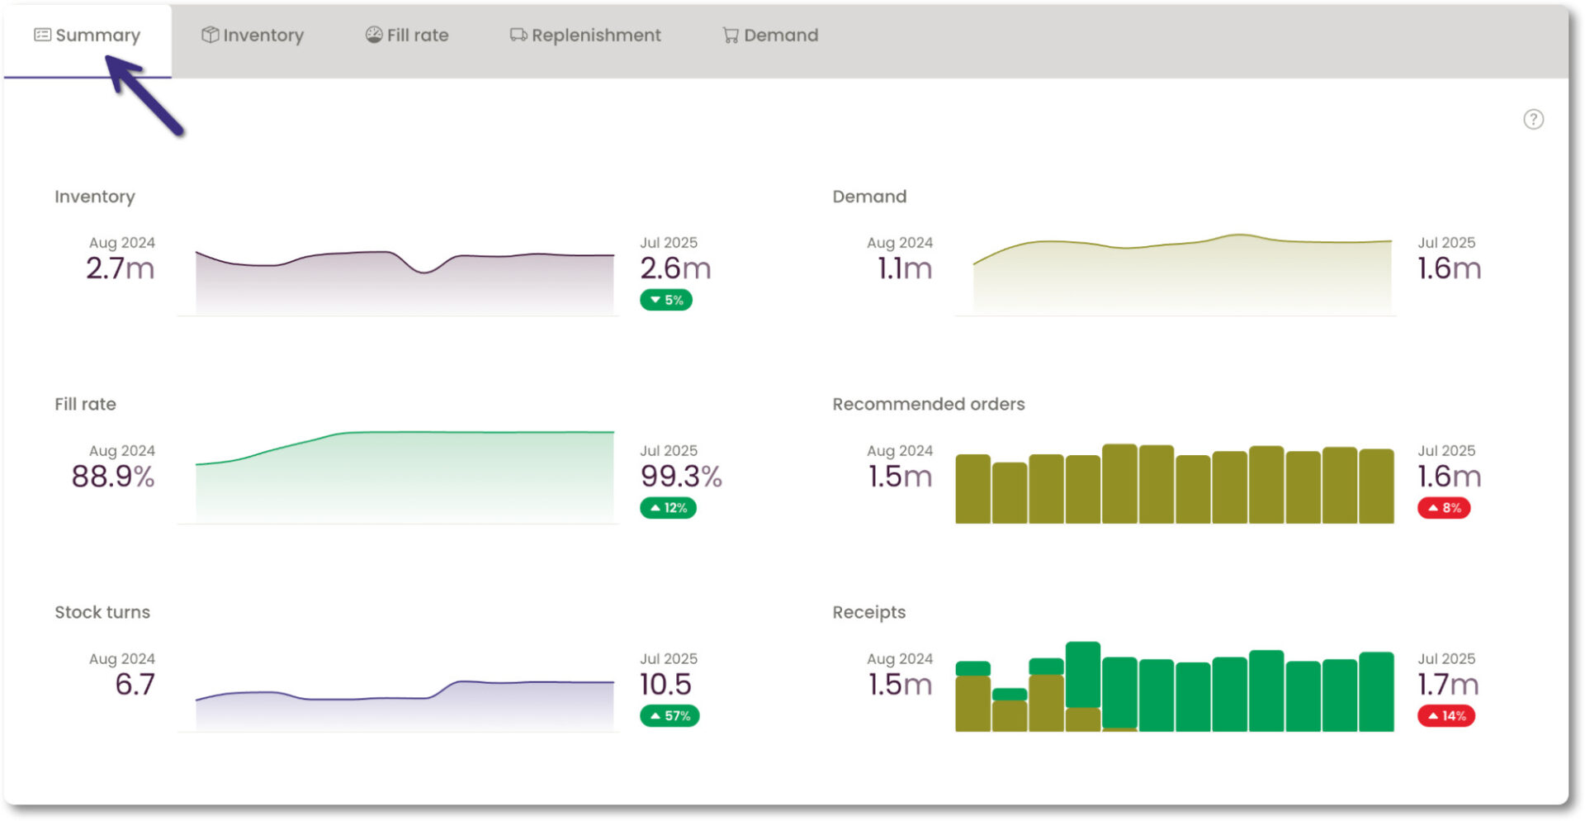Click the red 14% Receipts badge
Image resolution: width=1585 pixels, height=821 pixels.
click(x=1446, y=716)
